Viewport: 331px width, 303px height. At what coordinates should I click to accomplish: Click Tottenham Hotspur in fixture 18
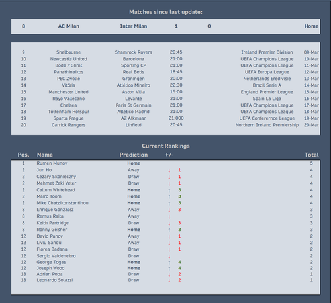pyautogui.click(x=69, y=112)
